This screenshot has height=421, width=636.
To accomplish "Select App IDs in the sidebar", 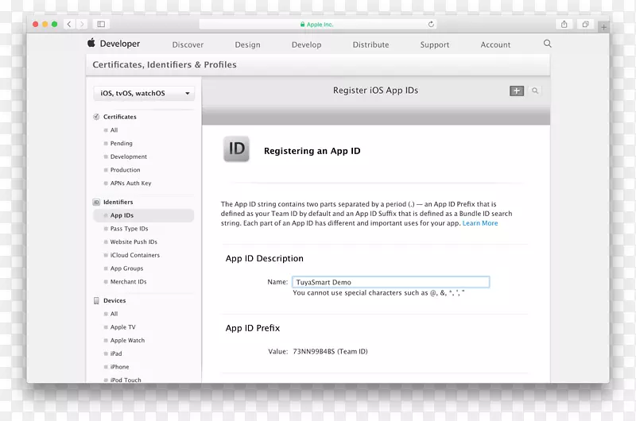I will pos(143,215).
